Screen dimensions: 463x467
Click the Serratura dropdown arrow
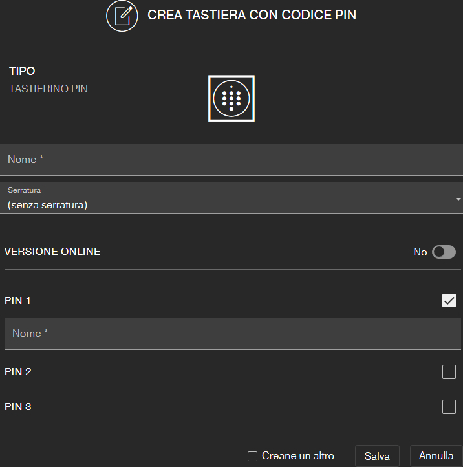[458, 199]
